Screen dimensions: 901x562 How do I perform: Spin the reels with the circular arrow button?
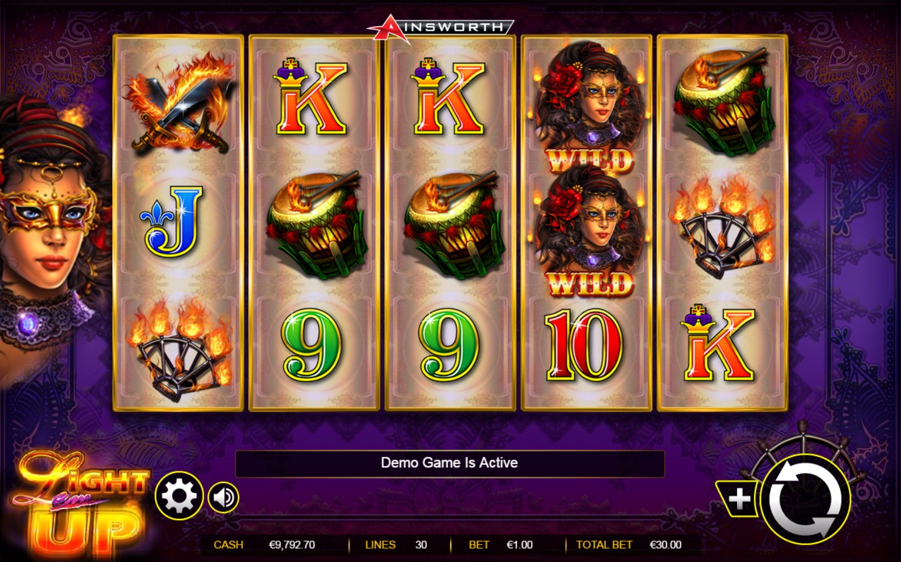tap(806, 499)
